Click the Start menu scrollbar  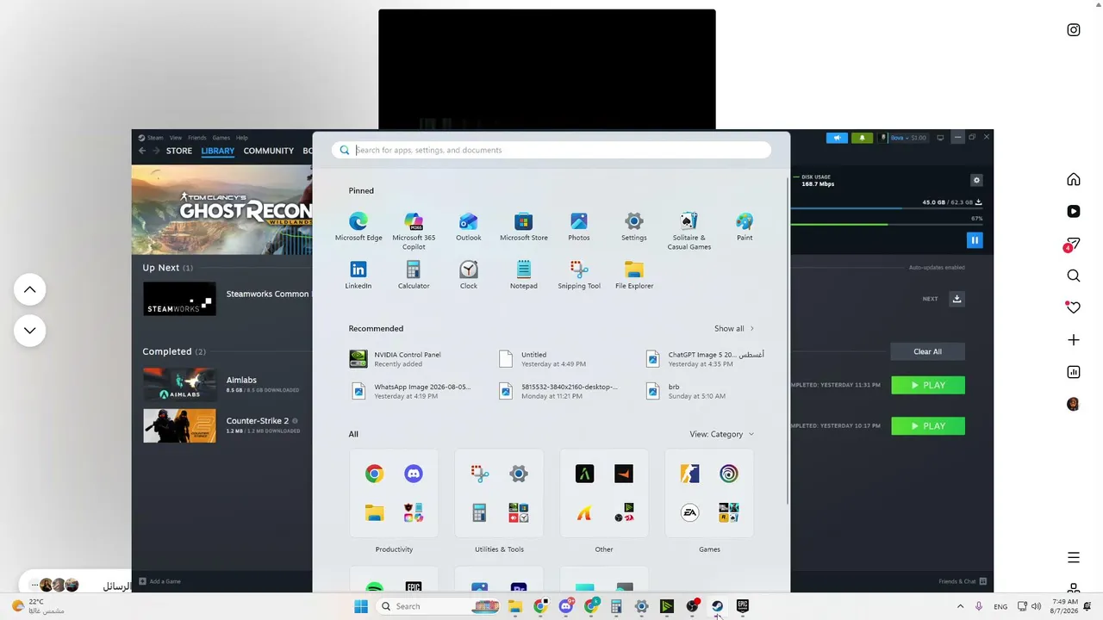788,341
